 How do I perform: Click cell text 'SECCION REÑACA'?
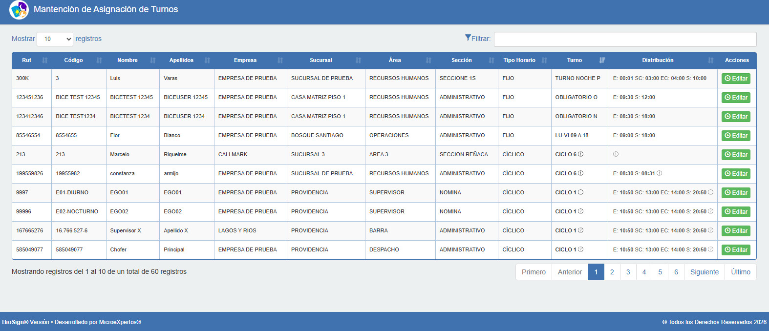coord(464,154)
